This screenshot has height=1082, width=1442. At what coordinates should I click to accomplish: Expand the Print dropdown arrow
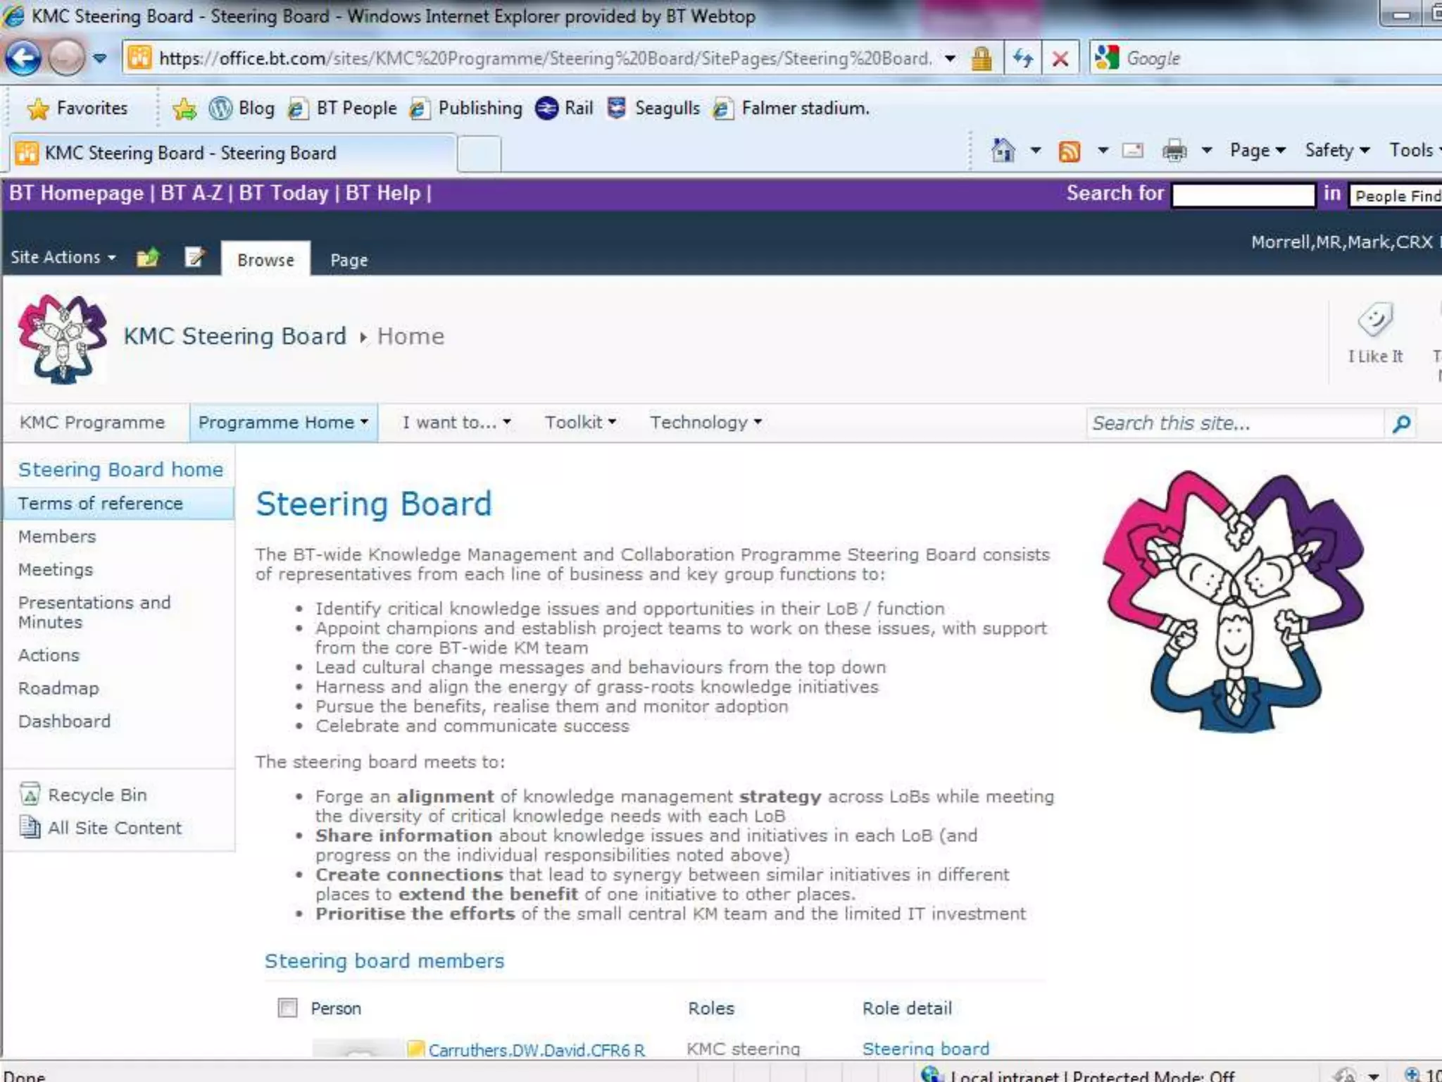coord(1207,150)
